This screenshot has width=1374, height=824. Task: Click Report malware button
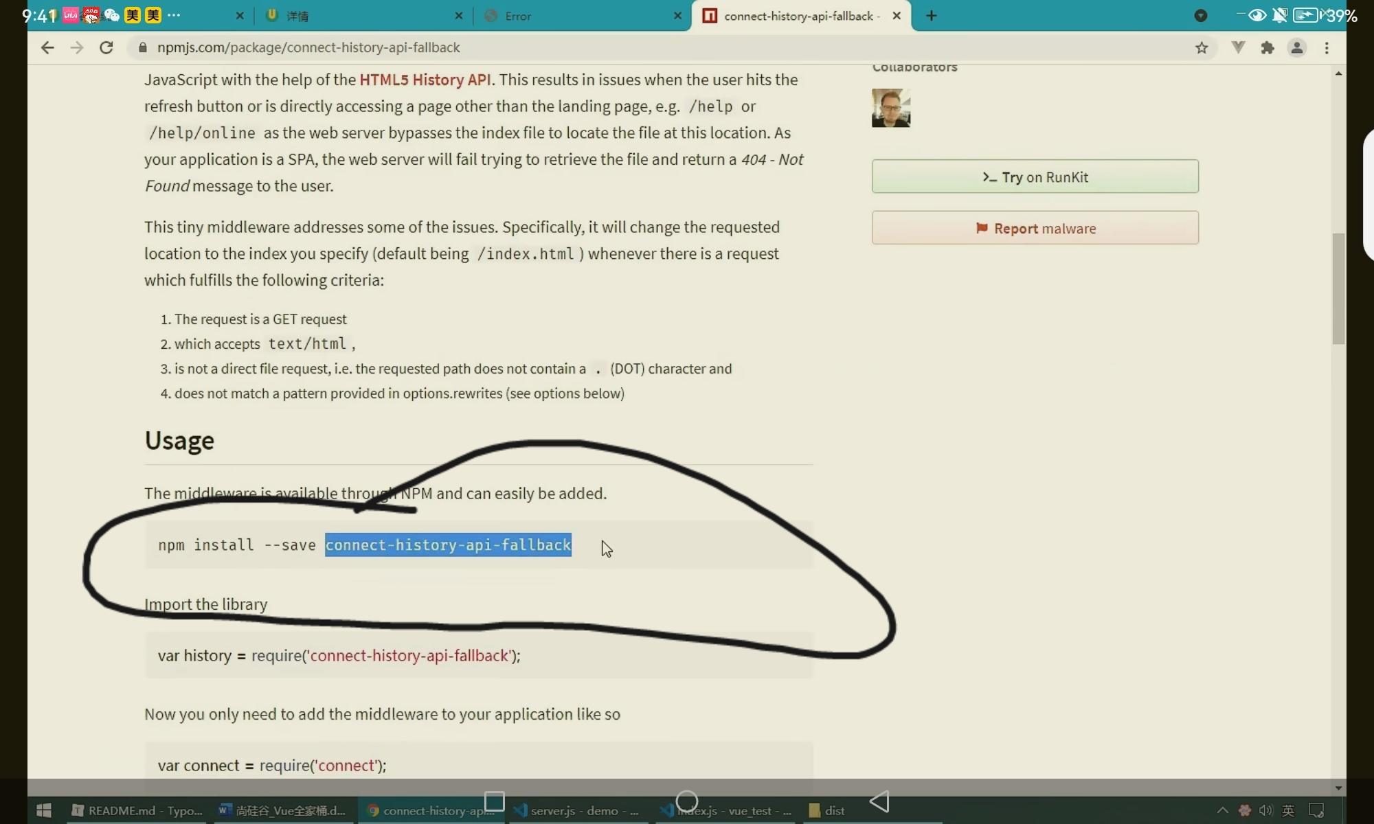point(1035,228)
